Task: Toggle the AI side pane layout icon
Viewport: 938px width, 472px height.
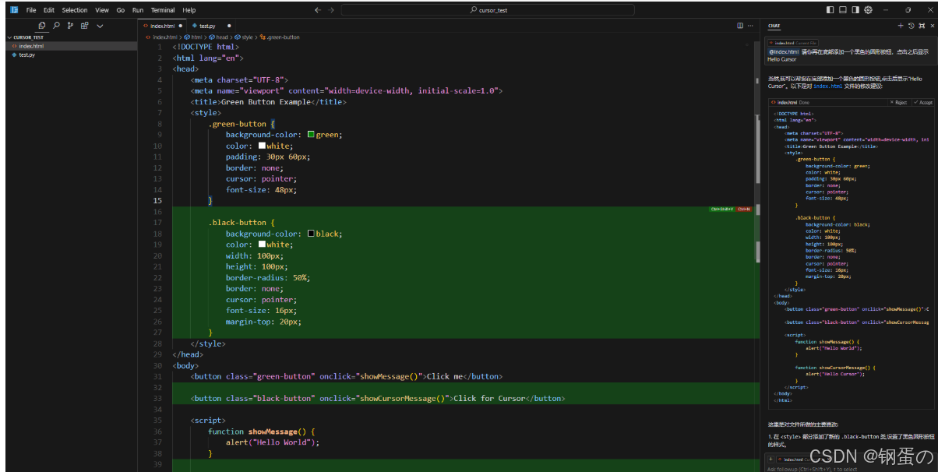Action: click(x=855, y=10)
